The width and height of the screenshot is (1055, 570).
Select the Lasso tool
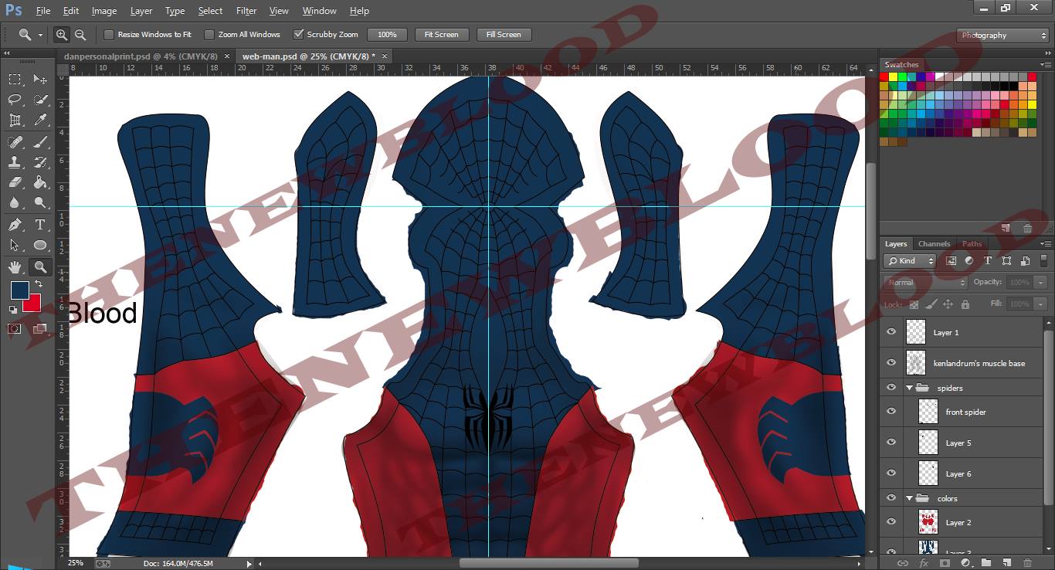[15, 100]
